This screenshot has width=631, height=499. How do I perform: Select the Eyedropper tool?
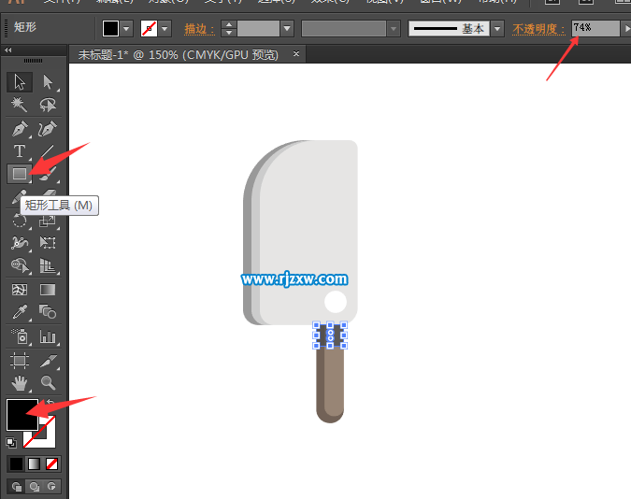click(19, 313)
